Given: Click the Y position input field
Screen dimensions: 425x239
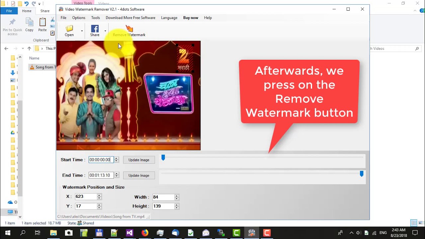Looking at the screenshot, I should point(86,206).
